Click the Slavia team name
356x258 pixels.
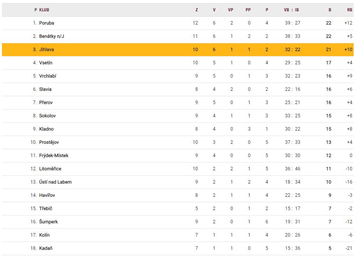pos(45,89)
